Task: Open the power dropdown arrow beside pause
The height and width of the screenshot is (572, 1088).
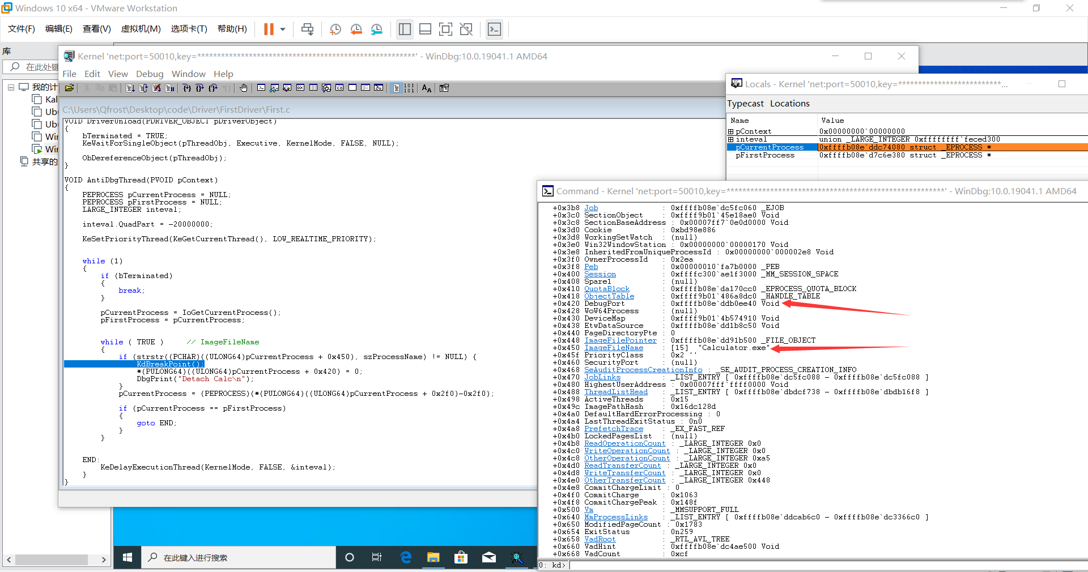Action: 282,29
